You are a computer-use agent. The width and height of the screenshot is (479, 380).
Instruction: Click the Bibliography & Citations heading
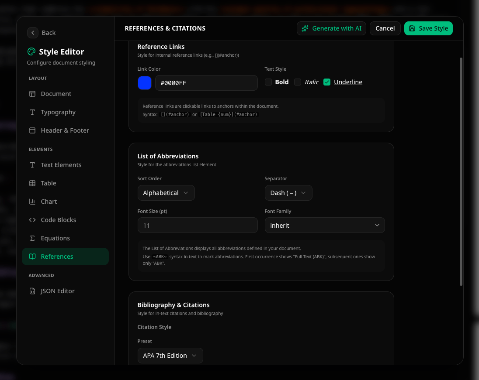coord(174,305)
